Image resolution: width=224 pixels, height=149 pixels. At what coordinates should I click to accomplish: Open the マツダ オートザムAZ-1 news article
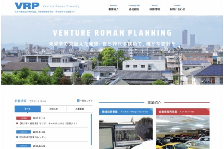click(48, 123)
